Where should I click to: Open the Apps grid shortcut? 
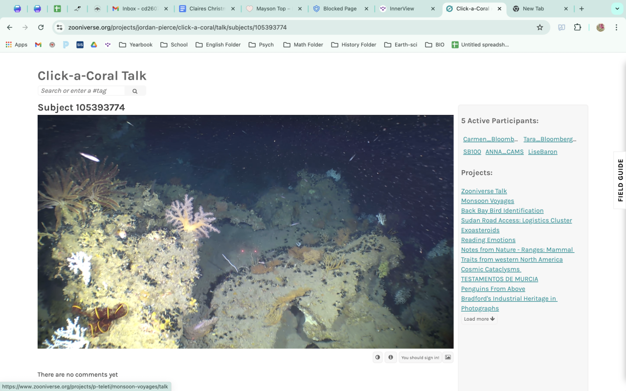tap(17, 44)
